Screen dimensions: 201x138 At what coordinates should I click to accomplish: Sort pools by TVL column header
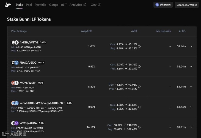(182, 31)
